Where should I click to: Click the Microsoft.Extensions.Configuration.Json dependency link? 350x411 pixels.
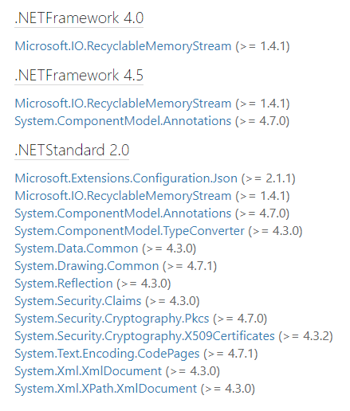tap(126, 178)
